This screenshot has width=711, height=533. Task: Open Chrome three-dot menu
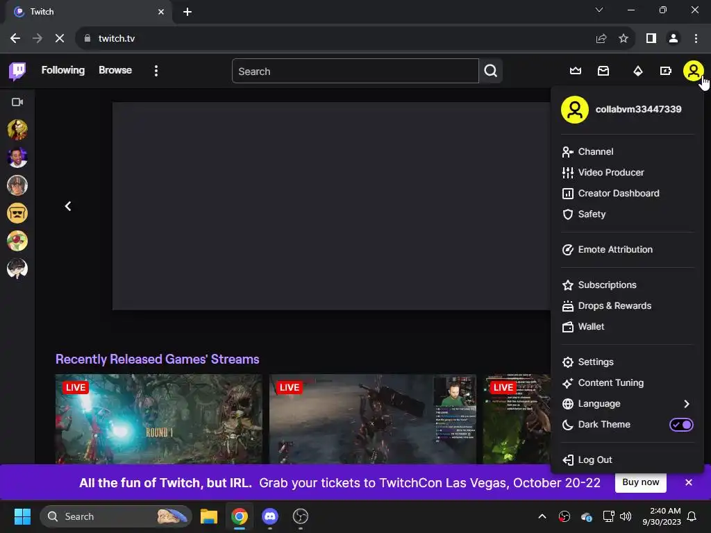tap(696, 39)
